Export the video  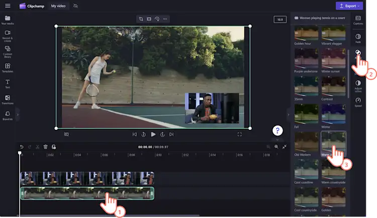coord(349,6)
